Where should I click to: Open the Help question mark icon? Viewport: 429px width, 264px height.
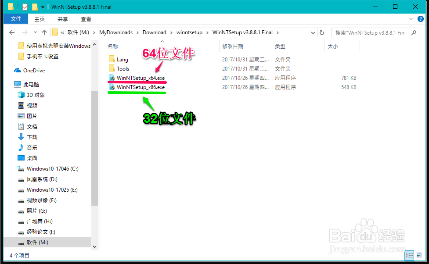pos(421,19)
